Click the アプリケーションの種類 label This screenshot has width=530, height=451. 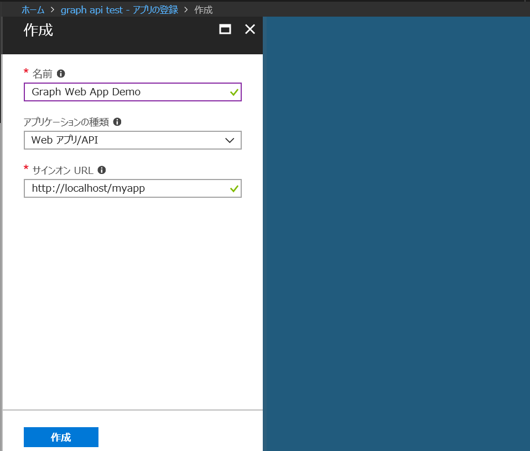coord(66,121)
